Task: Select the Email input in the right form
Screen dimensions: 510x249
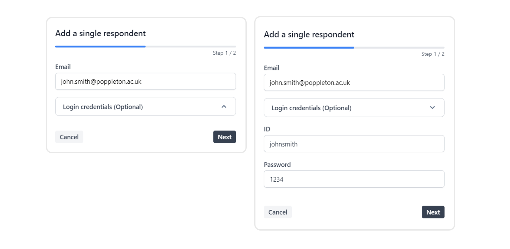Action: coord(354,82)
